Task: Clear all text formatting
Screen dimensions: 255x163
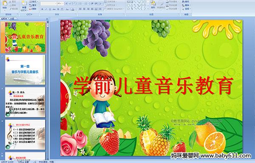Action: pyautogui.click(x=75, y=3)
